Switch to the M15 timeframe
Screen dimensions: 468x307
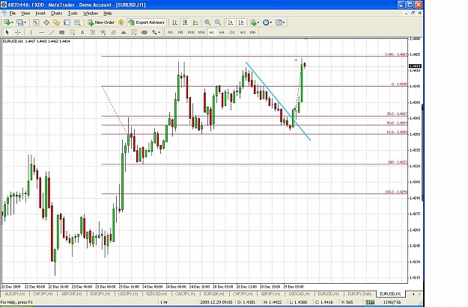coord(191,32)
